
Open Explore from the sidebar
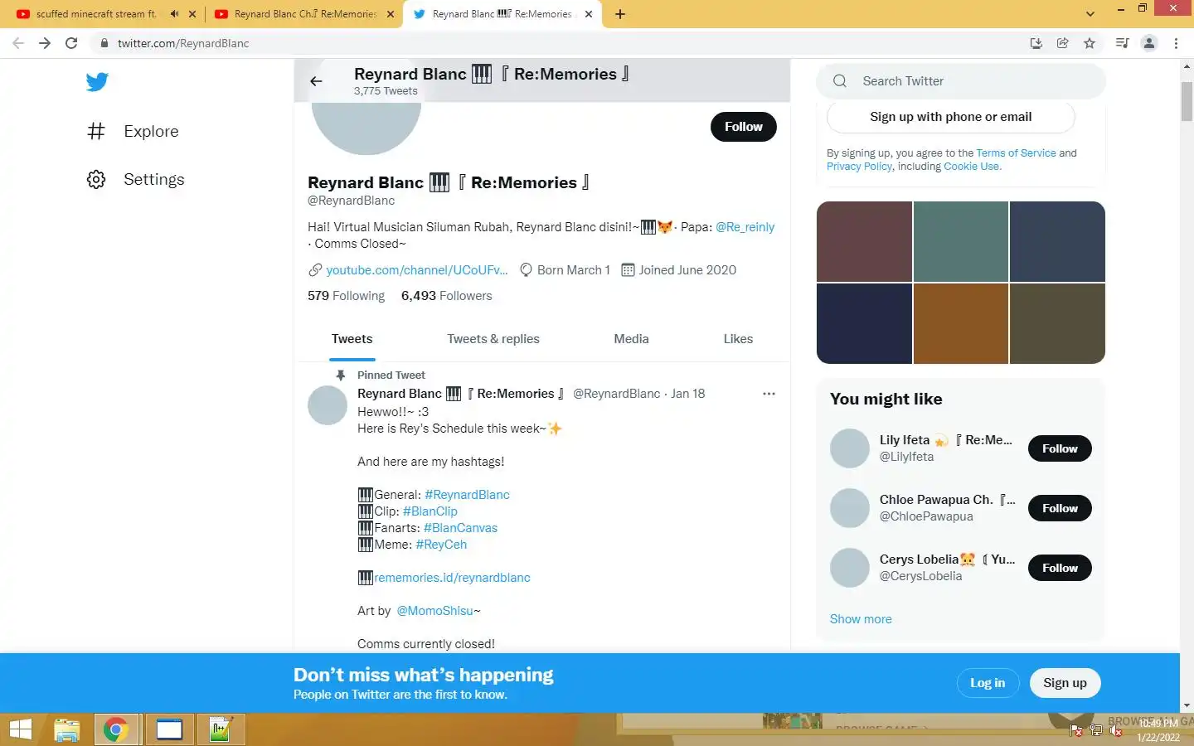[133, 131]
